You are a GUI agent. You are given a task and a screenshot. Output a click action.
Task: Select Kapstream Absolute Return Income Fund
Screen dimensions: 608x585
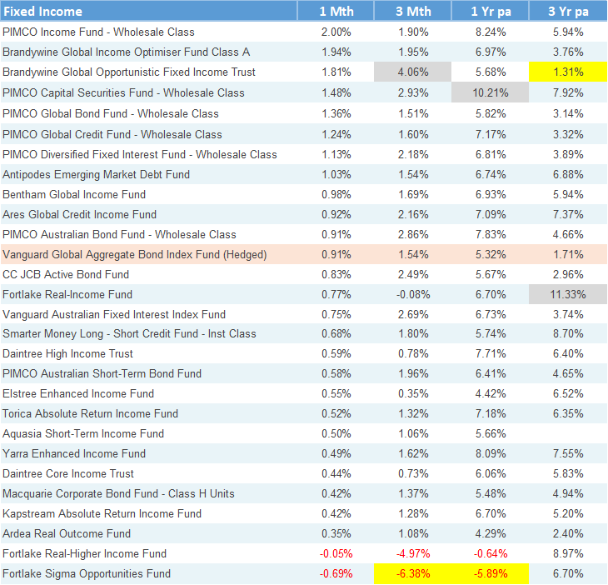102,513
